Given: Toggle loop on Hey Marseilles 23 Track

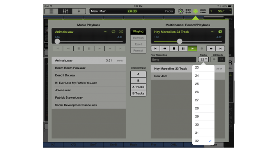Looking at the screenshot, I should [x=220, y=32].
